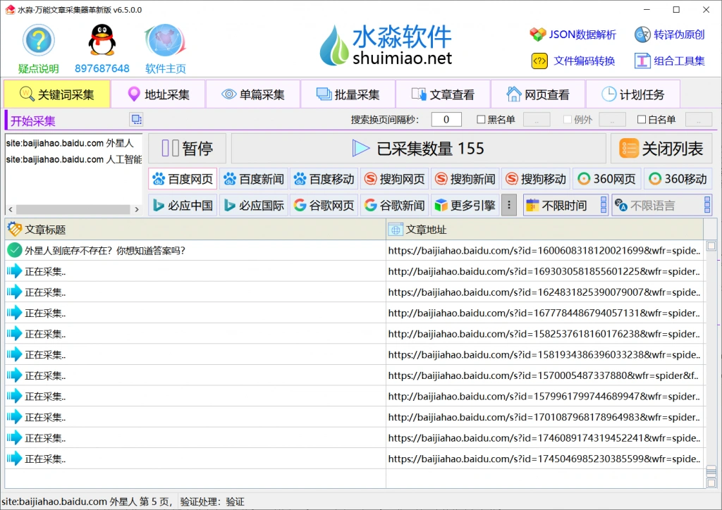Toggle the 例外 checkbox
Viewport: 722px width, 510px height.
click(x=568, y=120)
